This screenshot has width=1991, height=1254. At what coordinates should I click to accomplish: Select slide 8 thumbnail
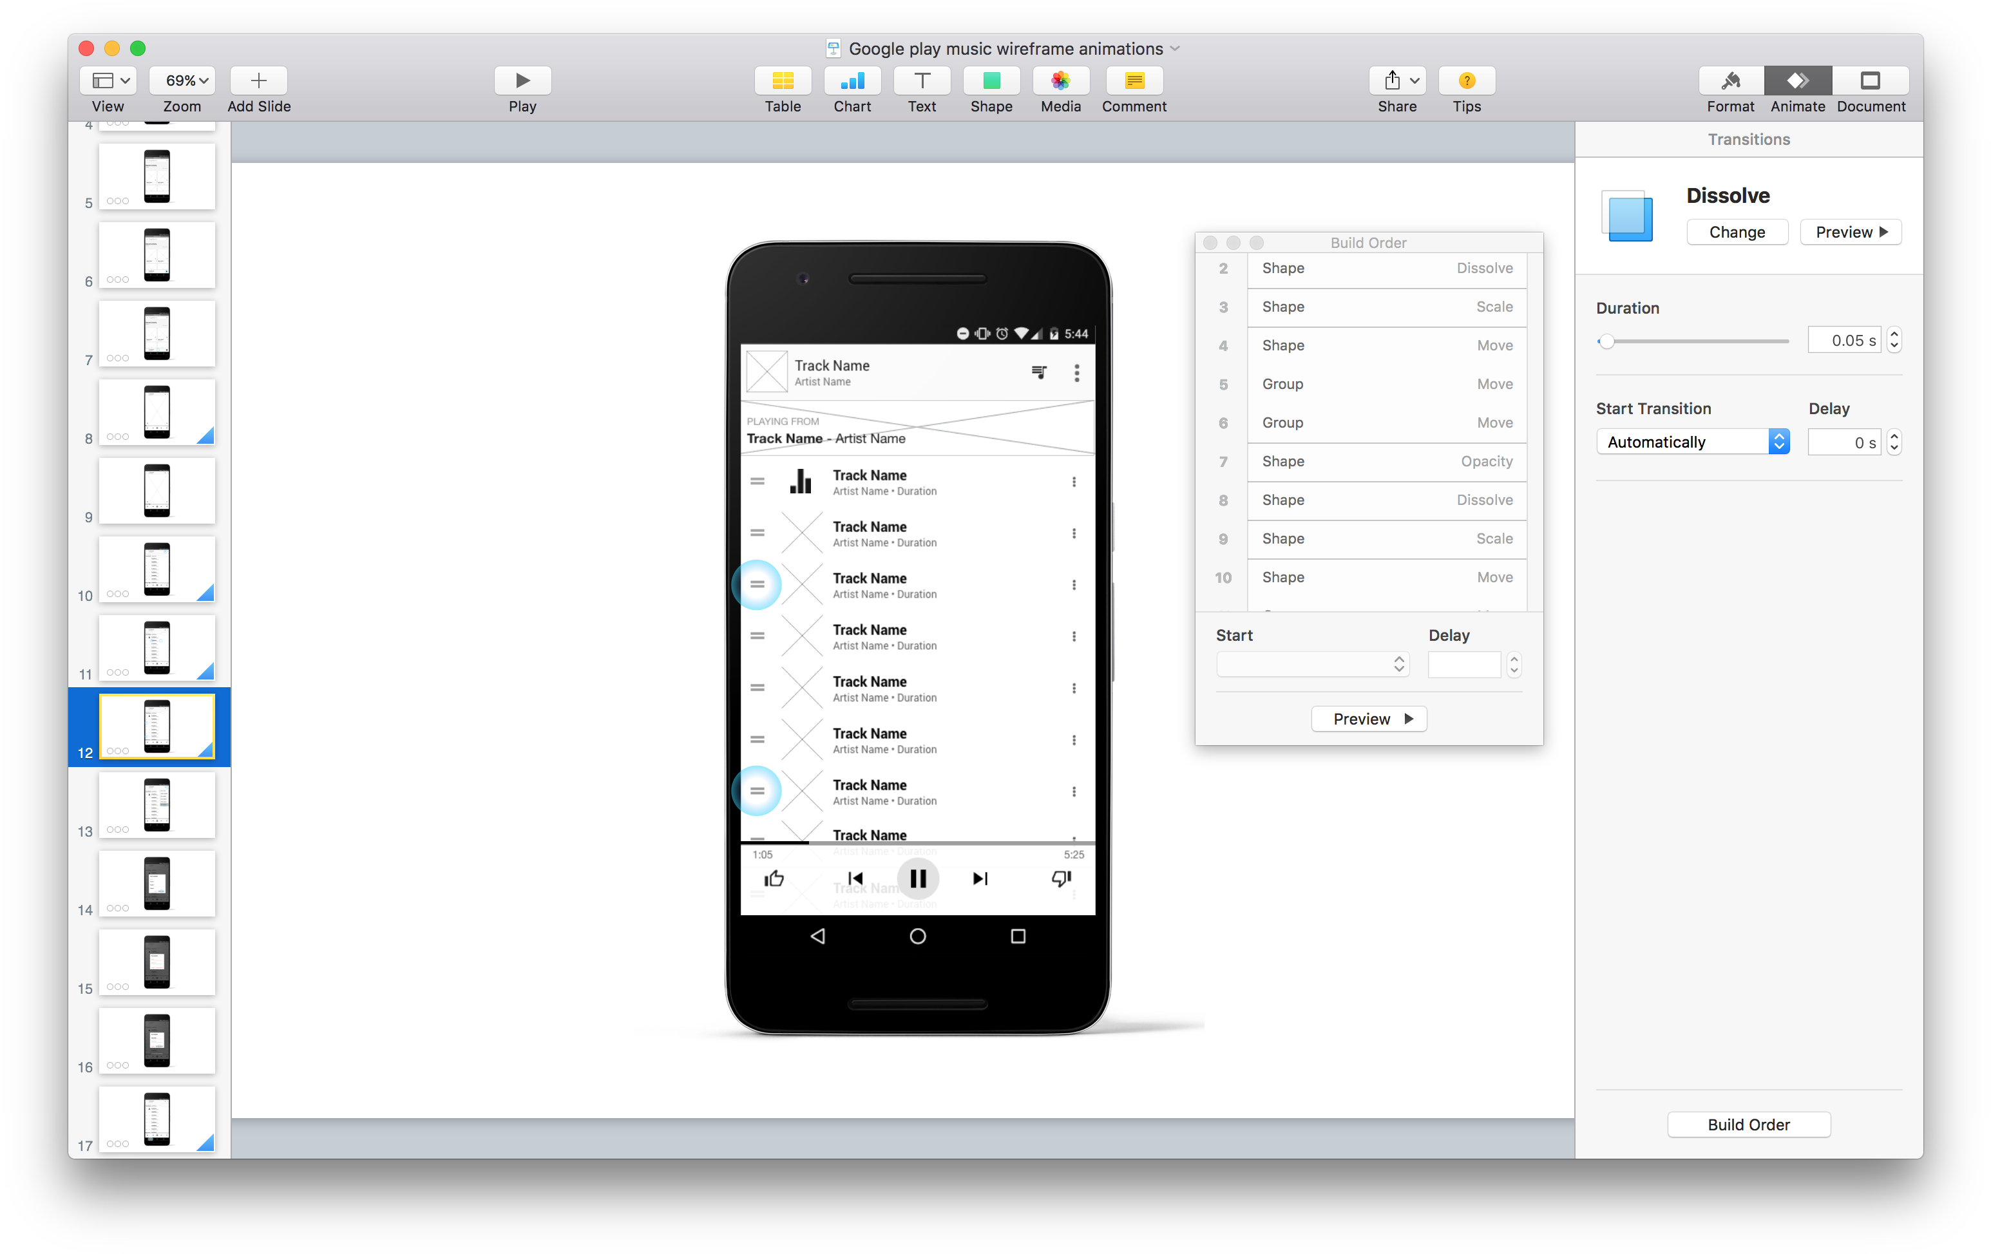pos(157,412)
